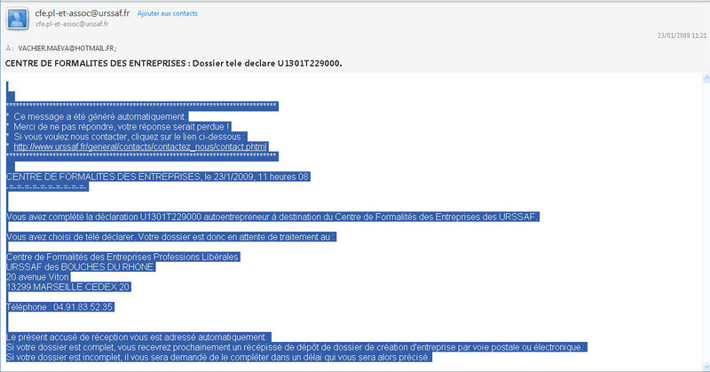This screenshot has width=710, height=372.
Task: Click the 'Si vous voulez nous contacter' line
Action: 128,136
